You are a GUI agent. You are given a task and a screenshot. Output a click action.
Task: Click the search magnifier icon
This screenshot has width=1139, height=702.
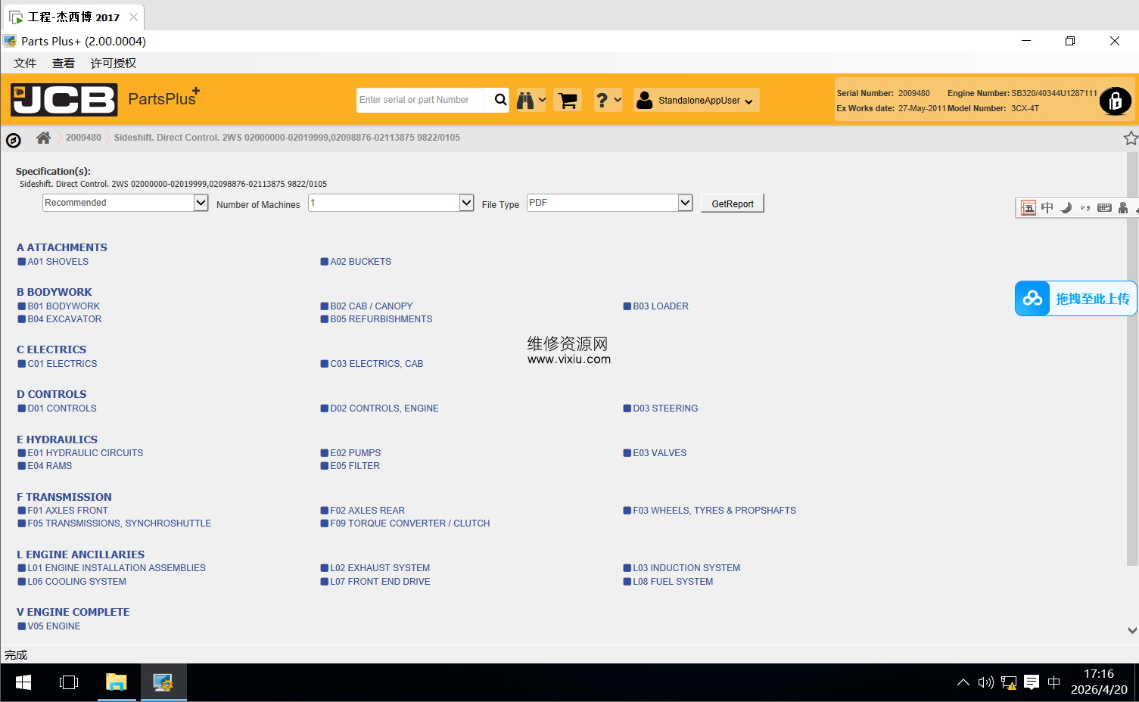pyautogui.click(x=500, y=100)
